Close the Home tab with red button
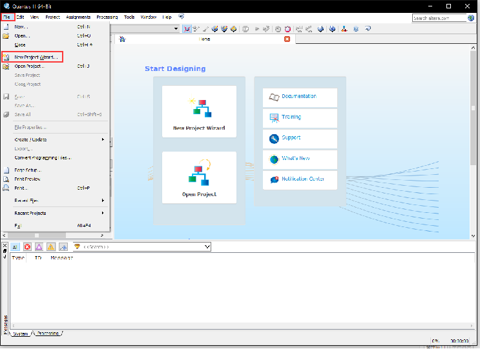The height and width of the screenshot is (349, 480). click(x=287, y=39)
